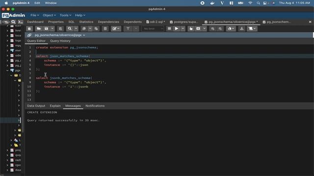
Task: Open the Macros dropdown in toolbar
Action: click(252, 29)
